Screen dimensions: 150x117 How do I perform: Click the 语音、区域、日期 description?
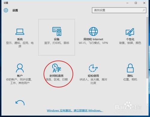click(x=57, y=79)
